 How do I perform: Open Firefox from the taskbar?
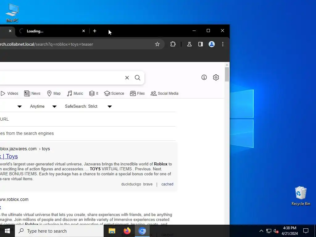(x=127, y=231)
